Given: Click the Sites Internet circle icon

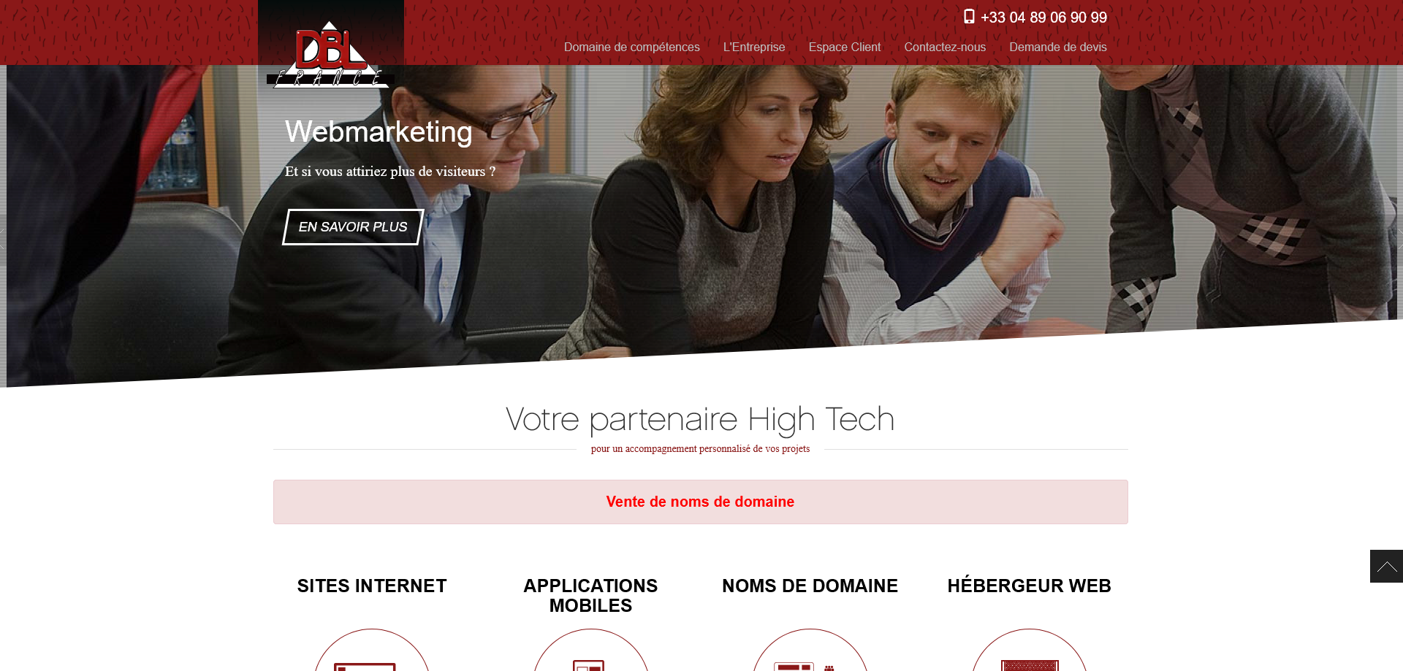Looking at the screenshot, I should (x=372, y=650).
